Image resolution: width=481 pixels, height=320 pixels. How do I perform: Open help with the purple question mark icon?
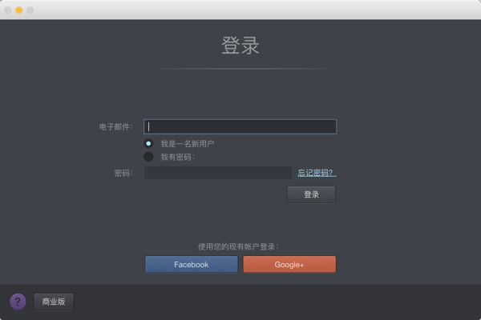coord(18,302)
